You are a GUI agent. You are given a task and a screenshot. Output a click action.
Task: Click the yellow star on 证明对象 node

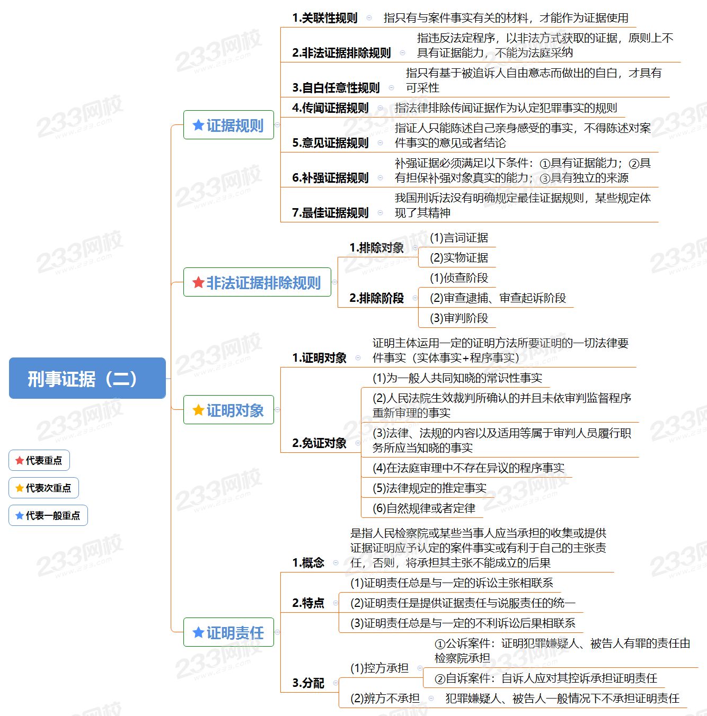coord(198,410)
